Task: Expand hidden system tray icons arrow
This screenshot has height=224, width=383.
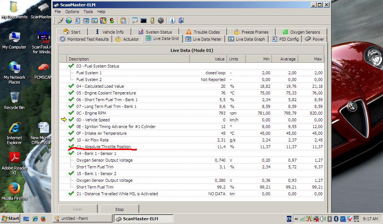Action: coord(296,219)
